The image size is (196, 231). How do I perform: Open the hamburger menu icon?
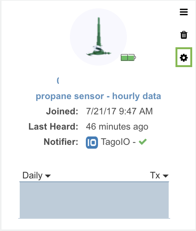point(184,12)
